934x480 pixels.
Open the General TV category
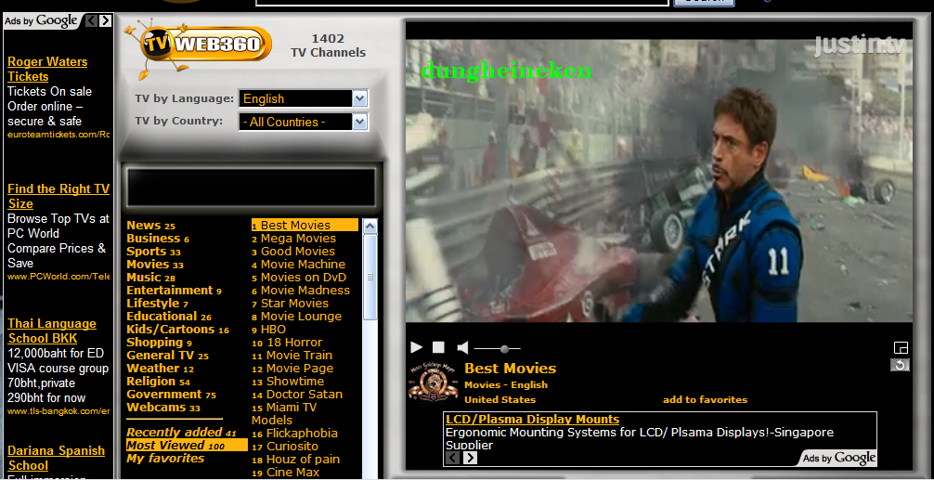[x=167, y=356]
